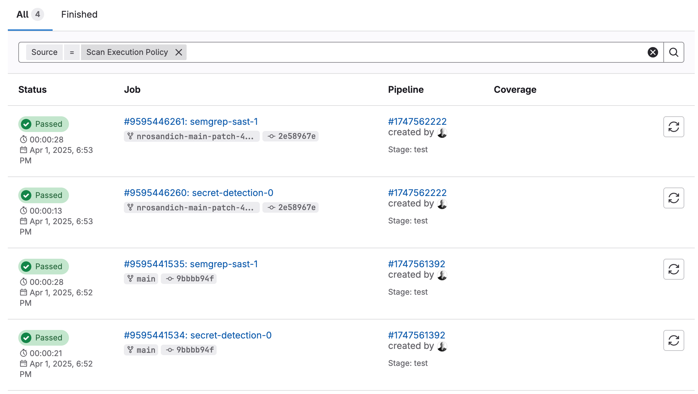Remove the Scan Execution Policy filter token
The image size is (698, 394).
[178, 52]
